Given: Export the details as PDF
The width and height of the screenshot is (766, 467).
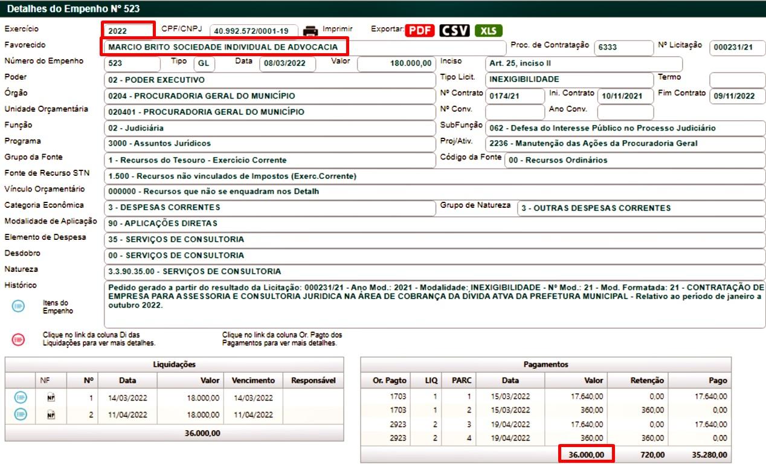Looking at the screenshot, I should pyautogui.click(x=420, y=31).
